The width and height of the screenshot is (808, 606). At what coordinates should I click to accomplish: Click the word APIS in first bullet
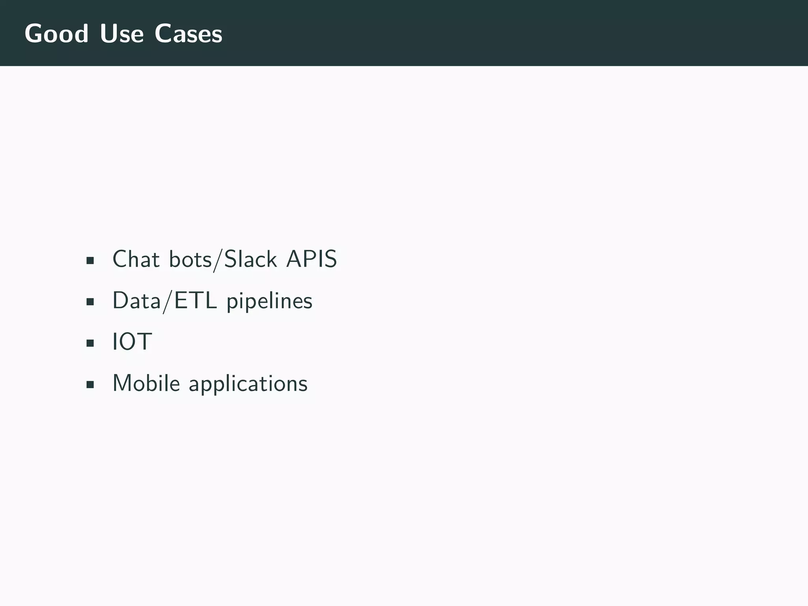click(x=311, y=259)
